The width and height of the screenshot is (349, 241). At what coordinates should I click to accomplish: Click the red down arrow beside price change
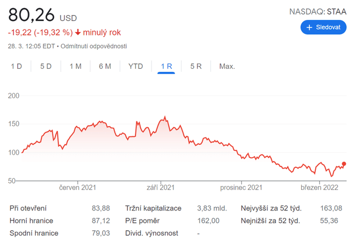pos(78,32)
